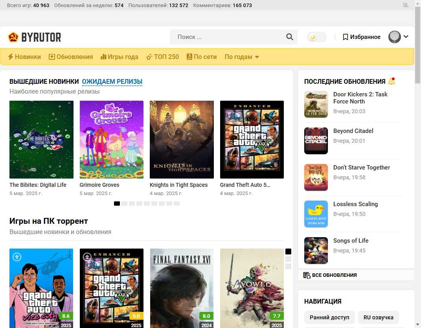Switch to the Ожидаем релизы tab
421x328 pixels.
(x=112, y=81)
